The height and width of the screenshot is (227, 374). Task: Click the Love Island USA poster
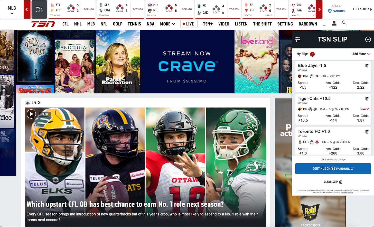tap(257, 61)
